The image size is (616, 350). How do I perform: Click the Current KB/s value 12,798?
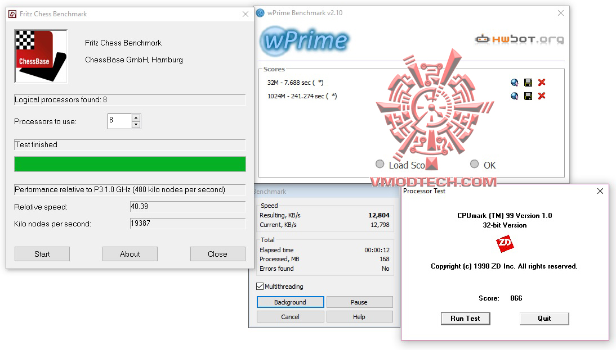pyautogui.click(x=380, y=225)
